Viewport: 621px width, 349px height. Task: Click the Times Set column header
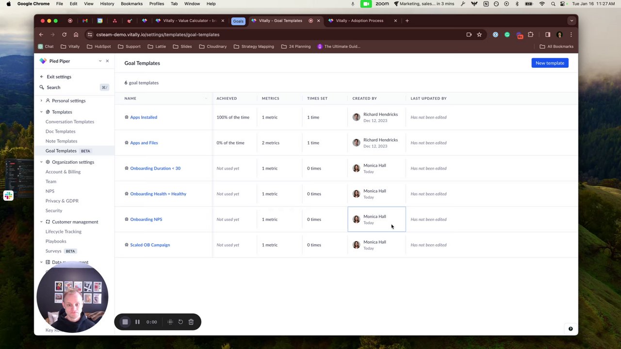tap(317, 98)
